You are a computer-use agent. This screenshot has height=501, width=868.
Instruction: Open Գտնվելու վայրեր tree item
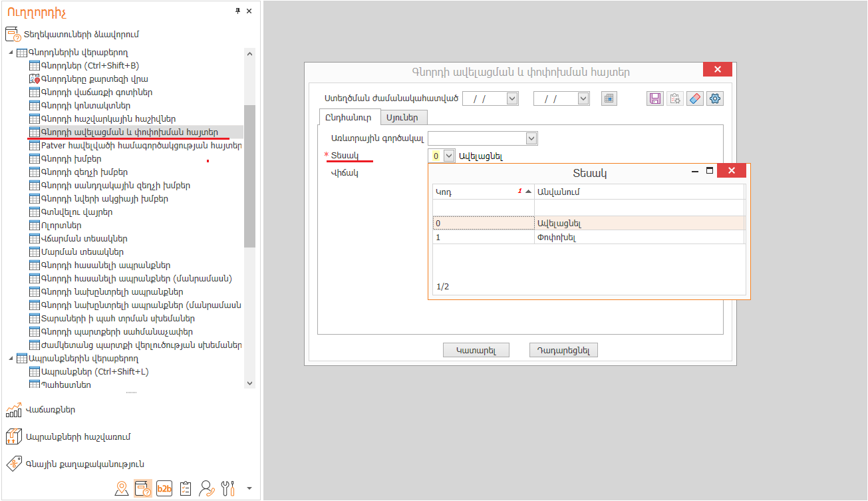pos(77,212)
